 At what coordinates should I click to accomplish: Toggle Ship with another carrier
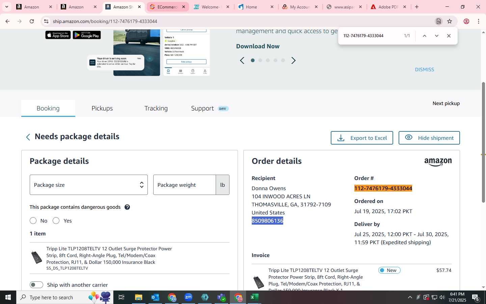36,285
